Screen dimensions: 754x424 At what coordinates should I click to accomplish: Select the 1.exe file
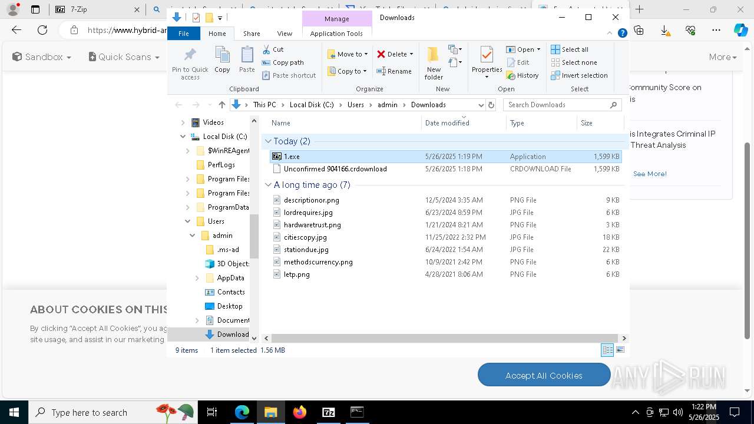pos(445,157)
